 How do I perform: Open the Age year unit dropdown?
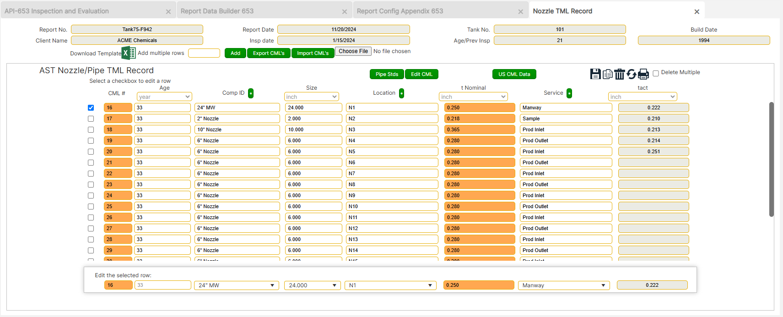(x=164, y=97)
